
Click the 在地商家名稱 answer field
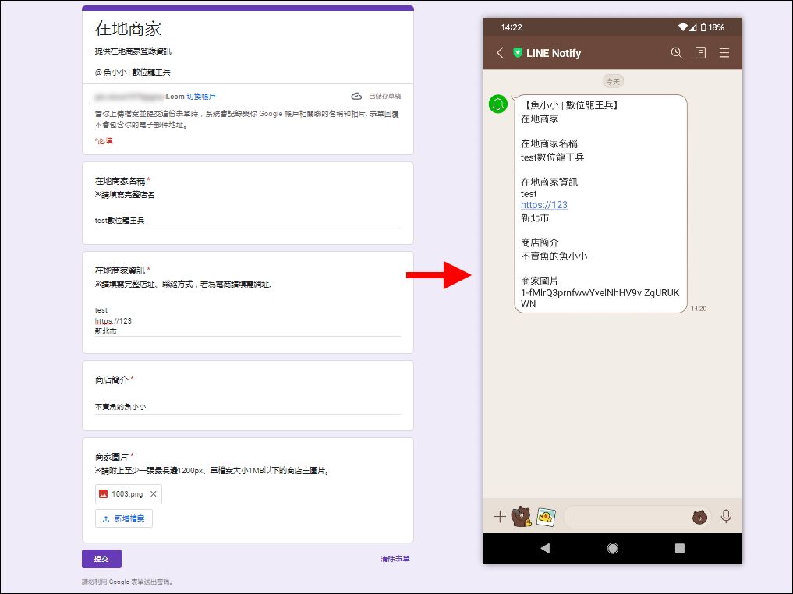pos(248,221)
